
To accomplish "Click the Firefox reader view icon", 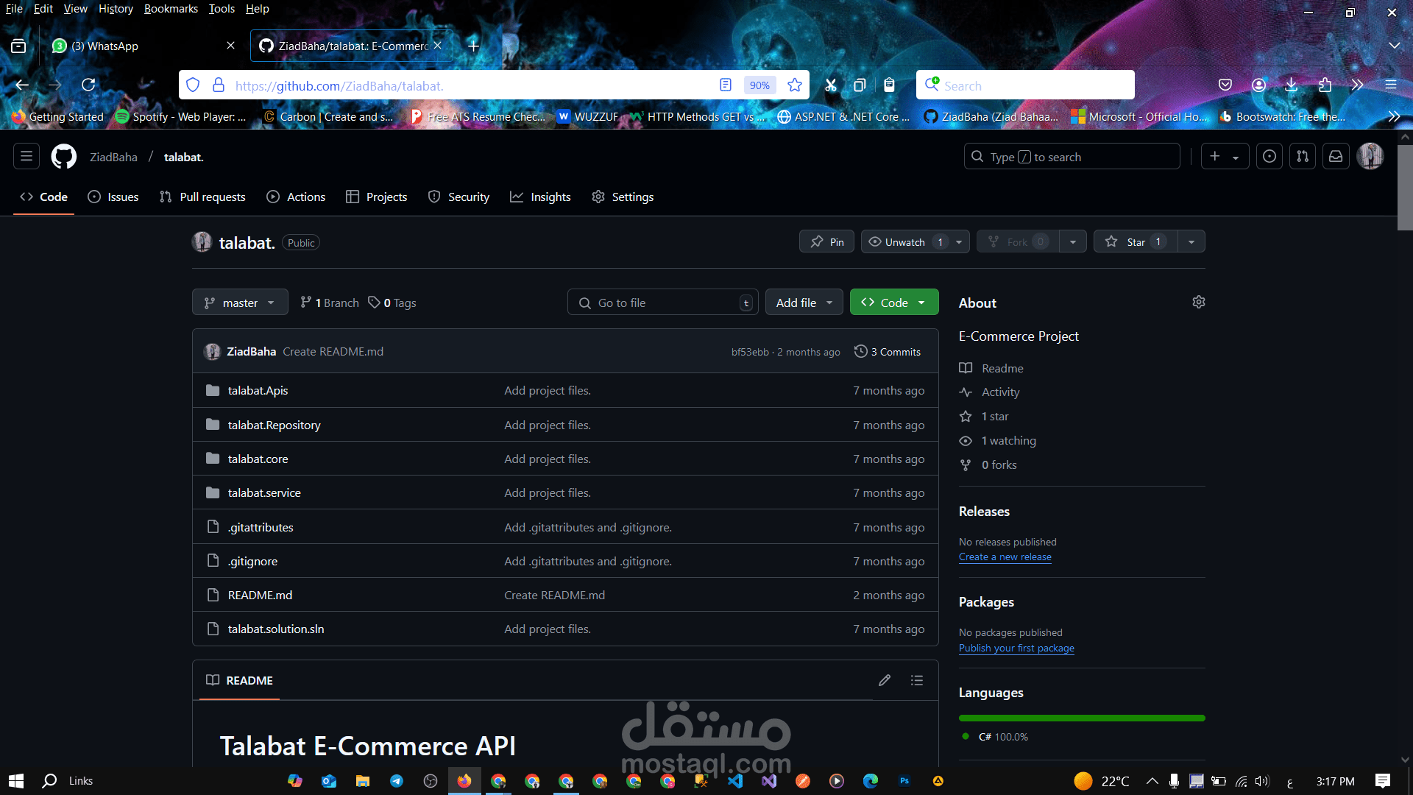I will [726, 85].
